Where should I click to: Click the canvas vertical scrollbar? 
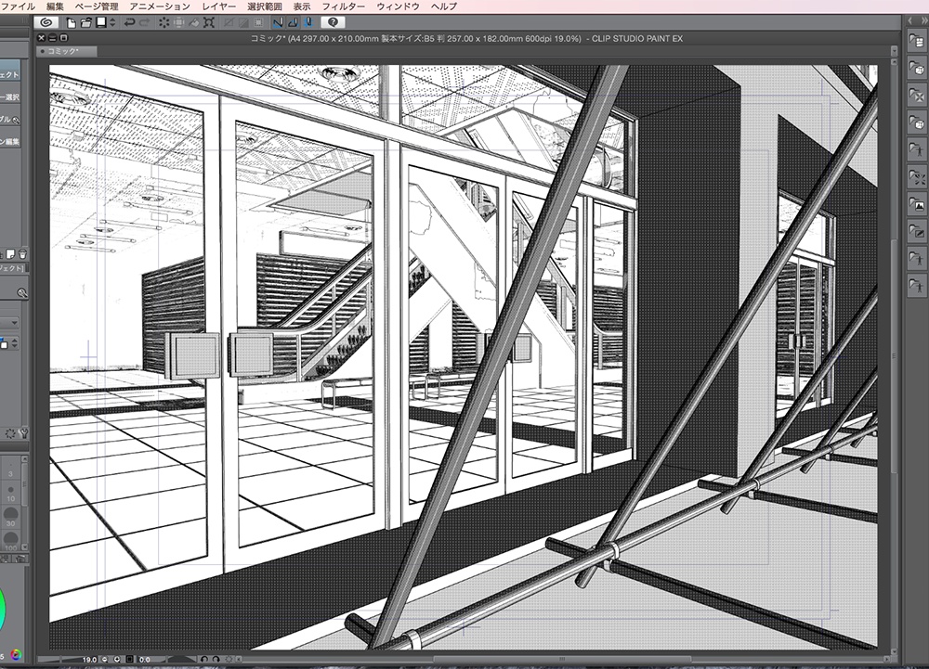pos(895,354)
